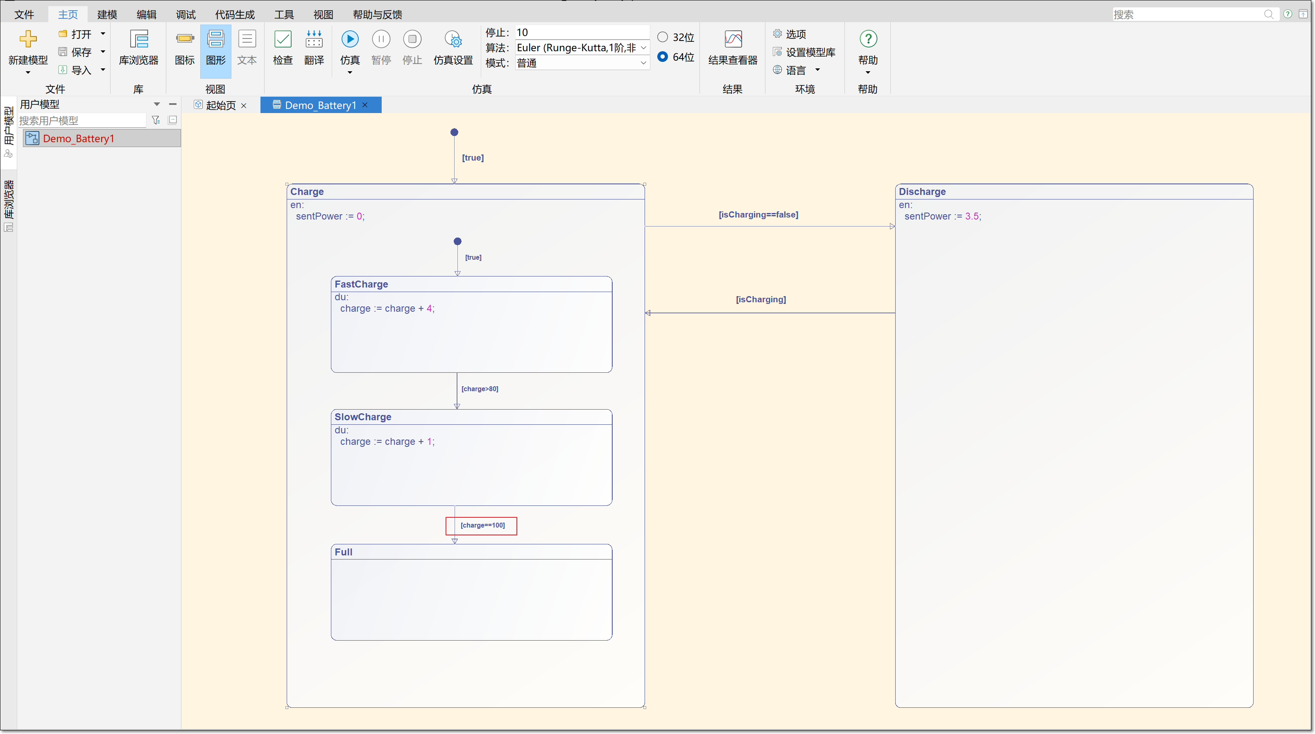Expand the 算法 algorithm dropdown
The height and width of the screenshot is (734, 1315).
click(643, 48)
